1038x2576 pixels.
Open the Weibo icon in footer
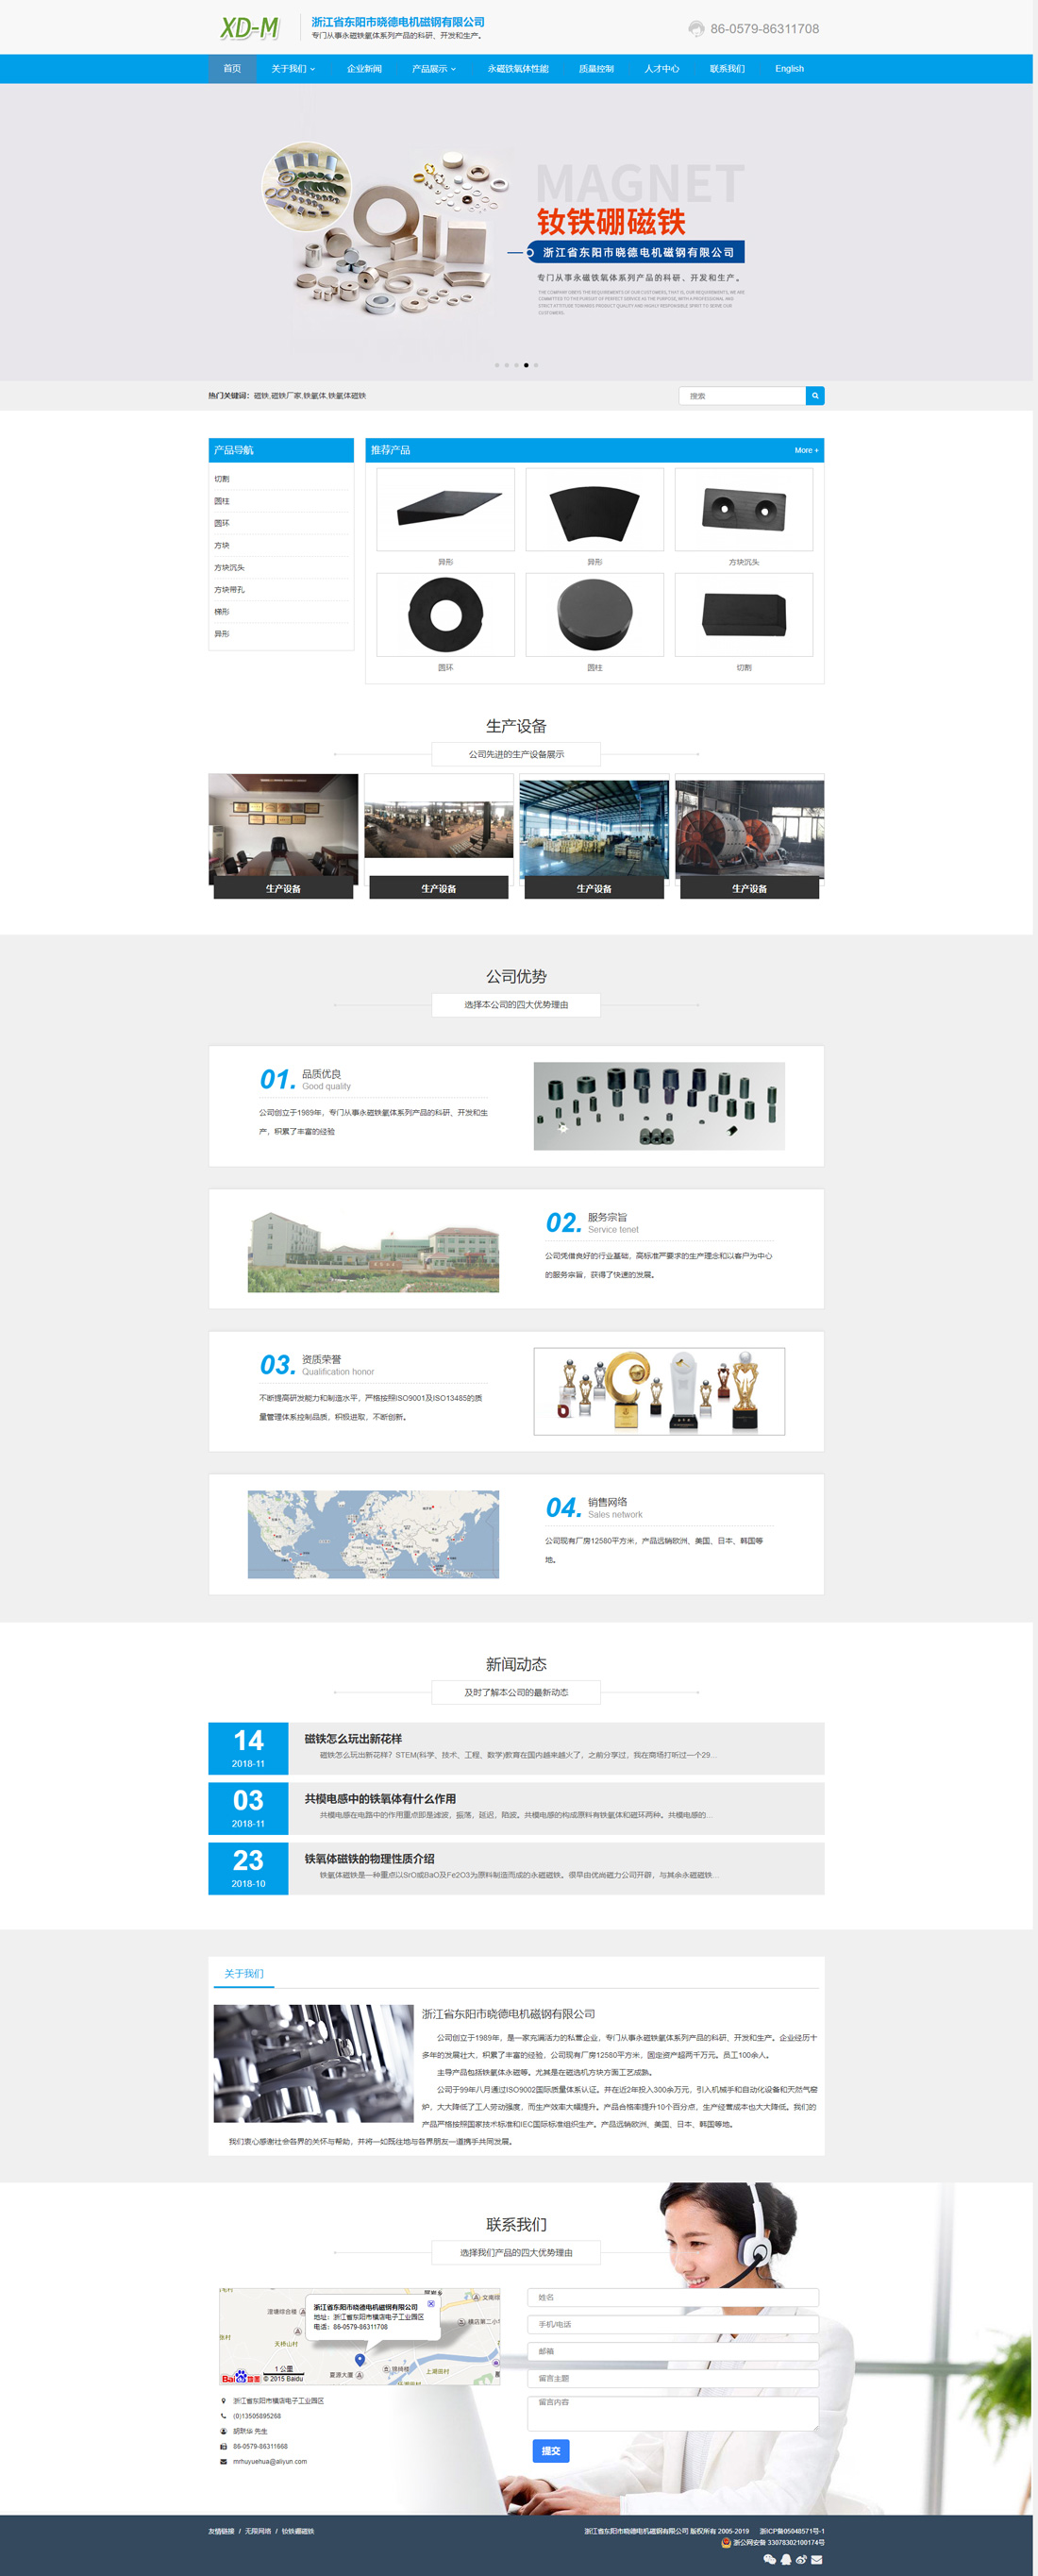tap(801, 2559)
